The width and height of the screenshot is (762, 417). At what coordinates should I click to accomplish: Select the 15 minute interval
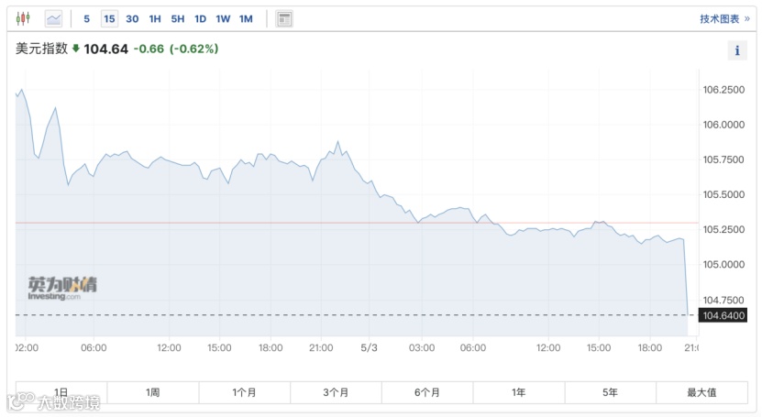[x=109, y=19]
